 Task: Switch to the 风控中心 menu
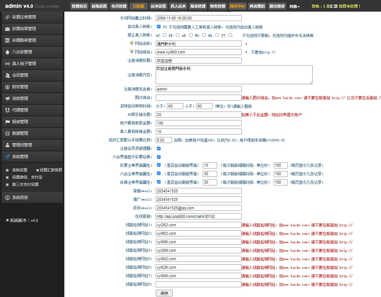click(237, 6)
